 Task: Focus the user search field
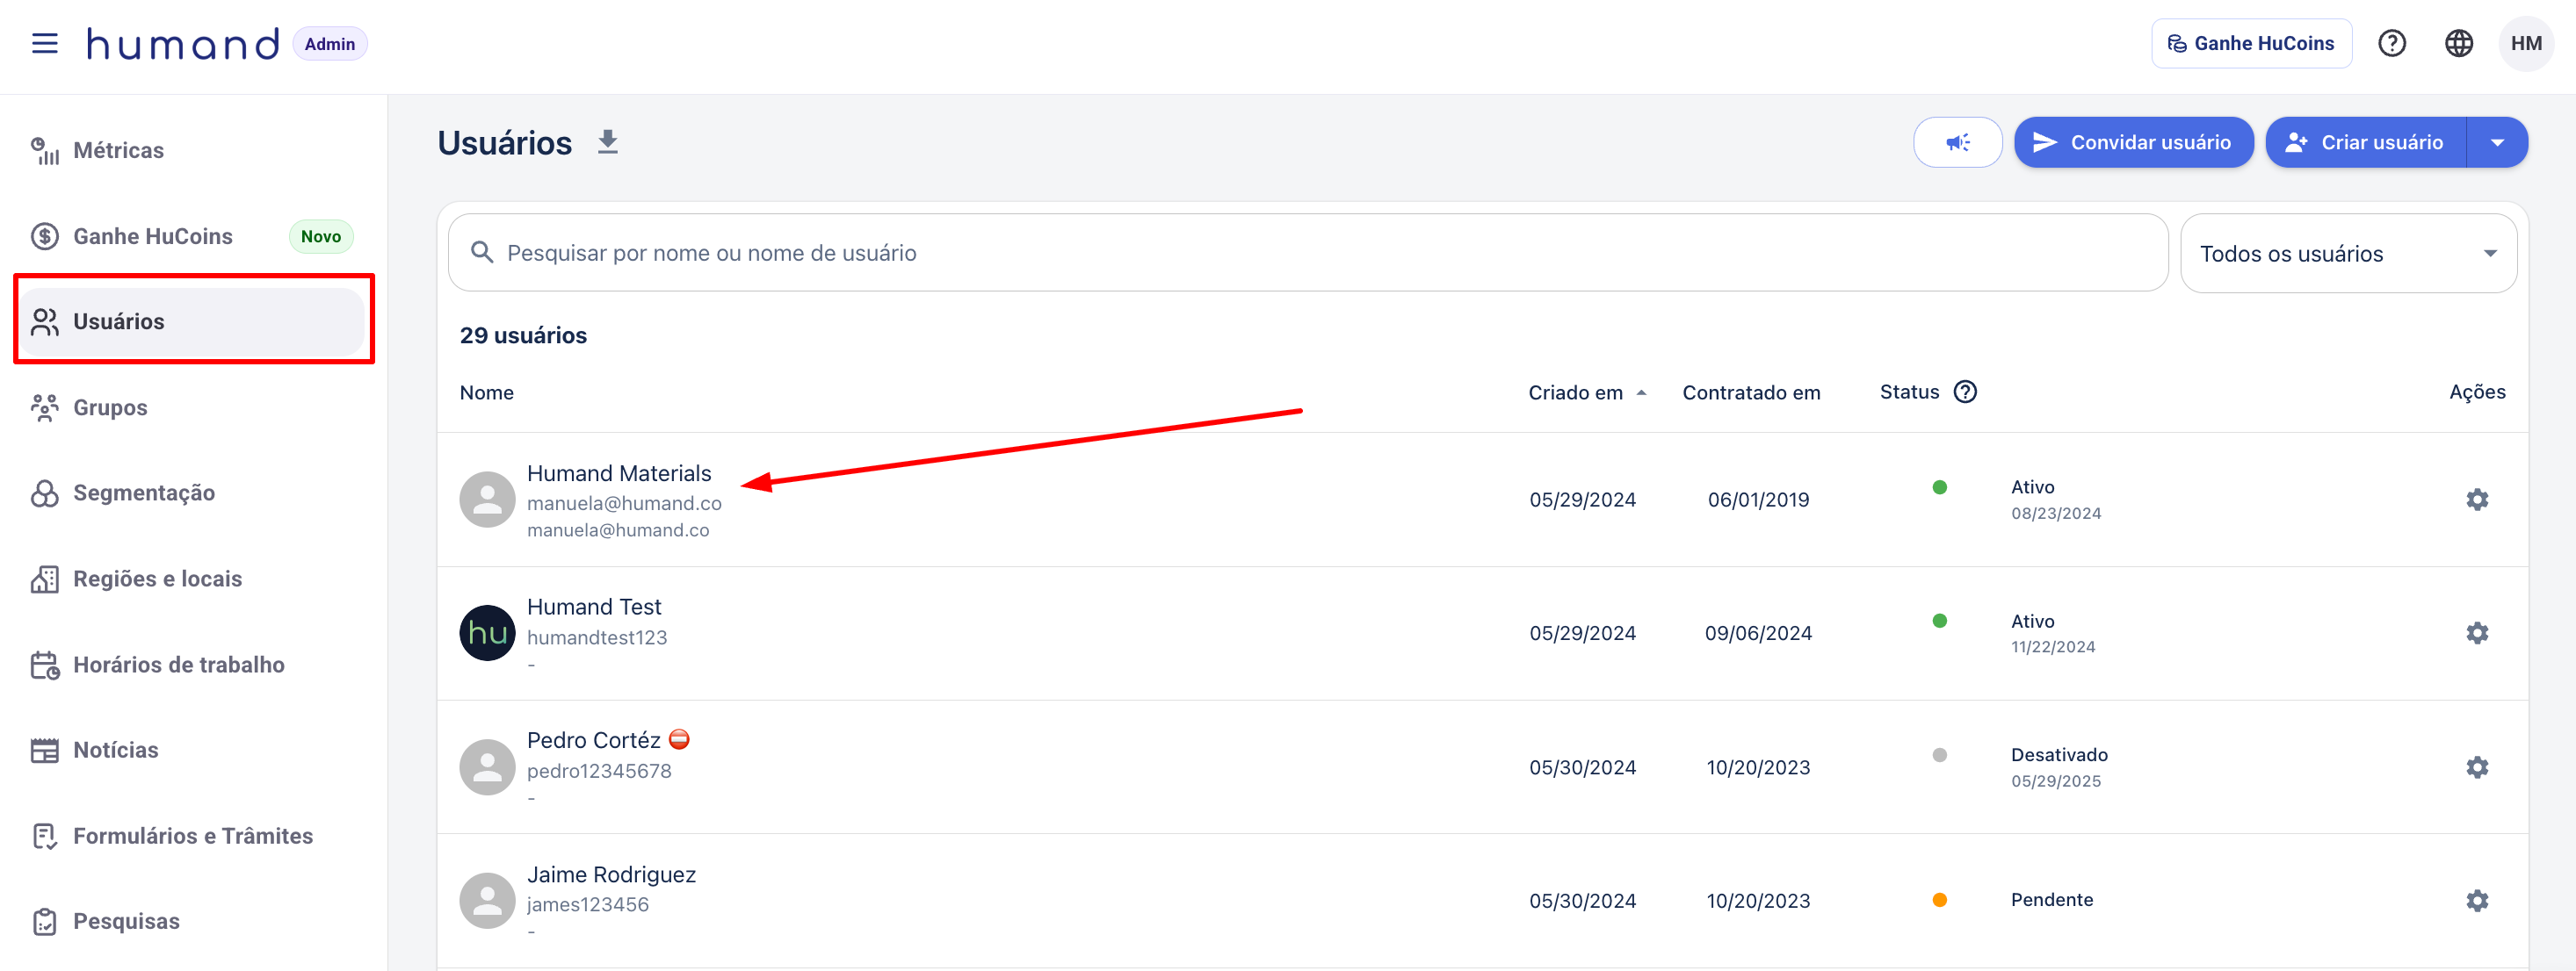coord(1308,253)
